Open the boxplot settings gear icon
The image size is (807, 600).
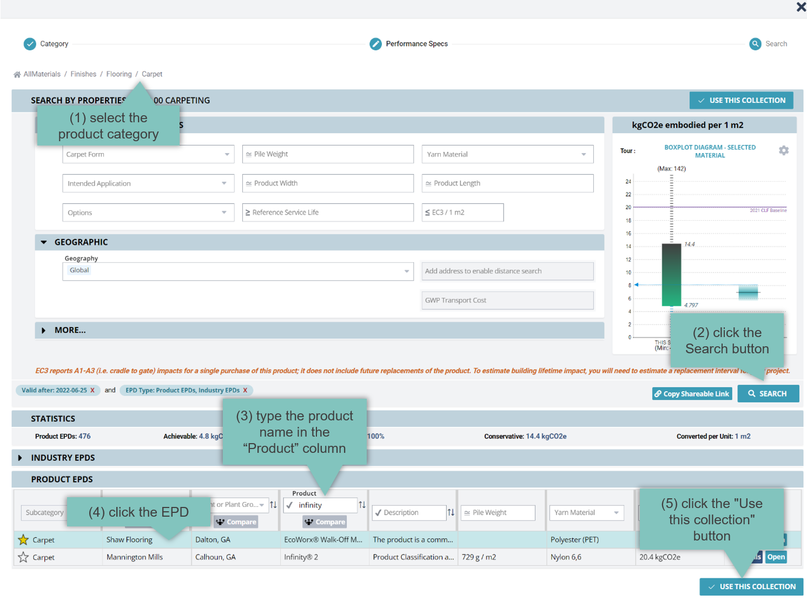coord(783,150)
